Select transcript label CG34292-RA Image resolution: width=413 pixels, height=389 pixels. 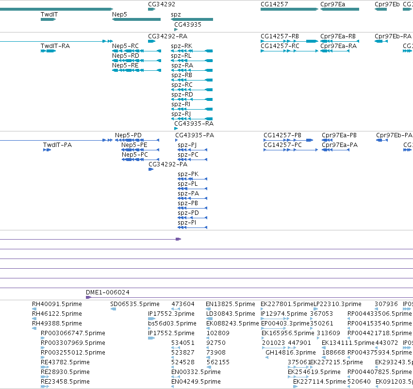[x=168, y=36]
